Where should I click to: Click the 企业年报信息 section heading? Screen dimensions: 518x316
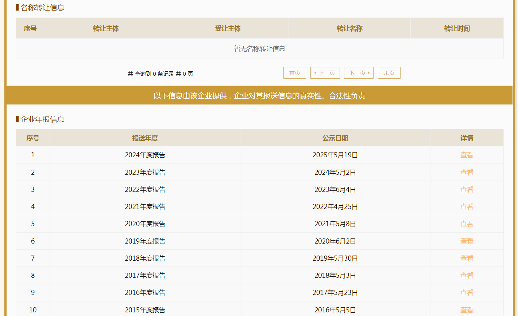42,119
